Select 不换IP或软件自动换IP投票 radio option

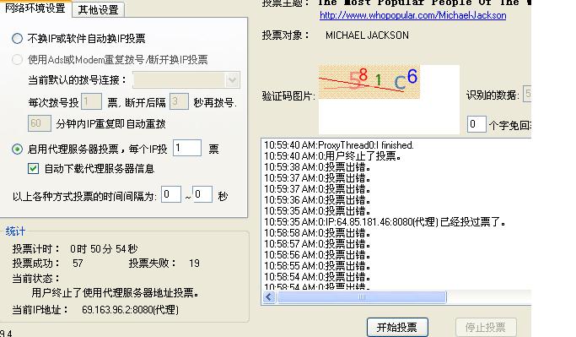pos(17,38)
